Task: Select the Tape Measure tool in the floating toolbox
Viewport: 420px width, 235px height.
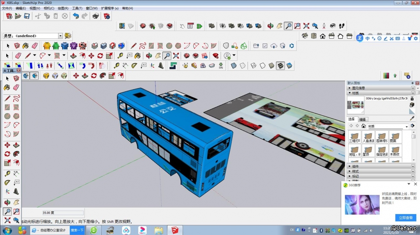Action: click(x=7, y=174)
